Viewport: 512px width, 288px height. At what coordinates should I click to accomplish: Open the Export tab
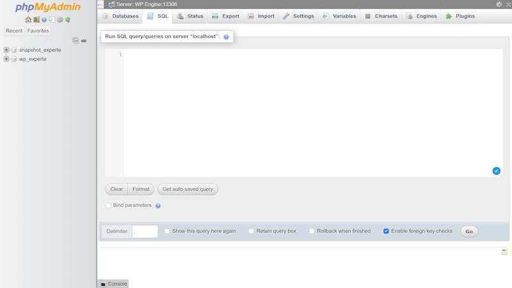(225, 17)
